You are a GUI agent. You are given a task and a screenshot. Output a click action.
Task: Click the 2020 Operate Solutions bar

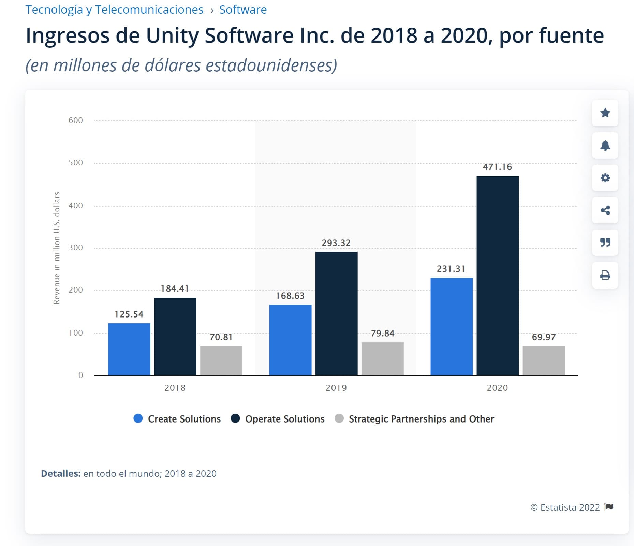pos(498,276)
